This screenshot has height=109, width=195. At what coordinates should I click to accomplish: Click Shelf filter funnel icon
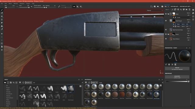pyautogui.click(x=20, y=83)
